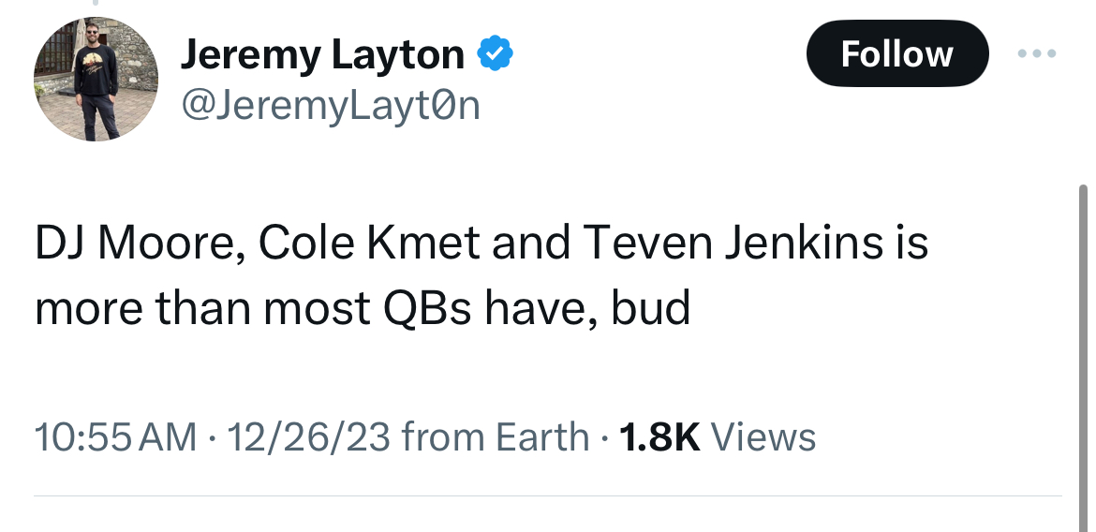The height and width of the screenshot is (532, 1096).
Task: Click the blue verified checkmark badge
Action: tap(495, 53)
